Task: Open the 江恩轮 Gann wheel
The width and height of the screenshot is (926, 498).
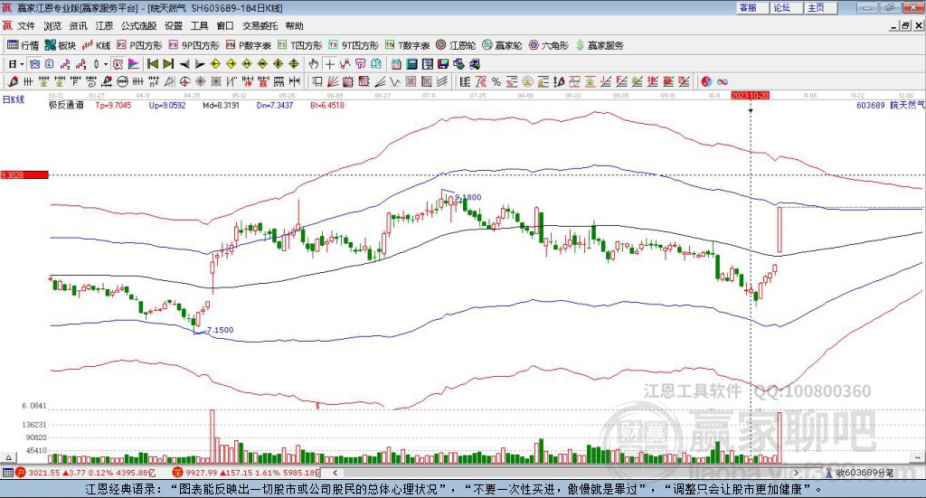Action: coord(456,45)
